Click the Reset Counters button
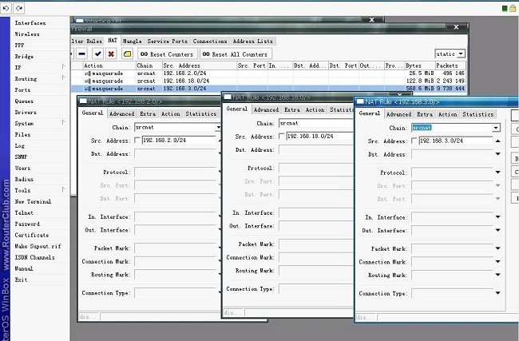This screenshot has height=341, width=519. coord(166,54)
